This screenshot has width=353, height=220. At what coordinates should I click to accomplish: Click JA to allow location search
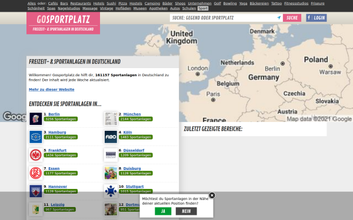pyautogui.click(x=163, y=211)
